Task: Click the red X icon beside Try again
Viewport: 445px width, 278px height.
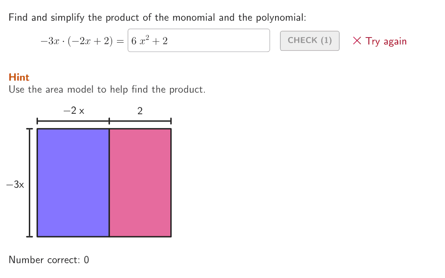Action: click(357, 41)
